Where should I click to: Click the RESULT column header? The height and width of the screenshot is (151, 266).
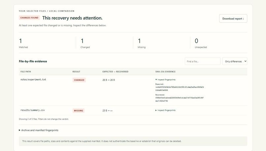(x=76, y=71)
